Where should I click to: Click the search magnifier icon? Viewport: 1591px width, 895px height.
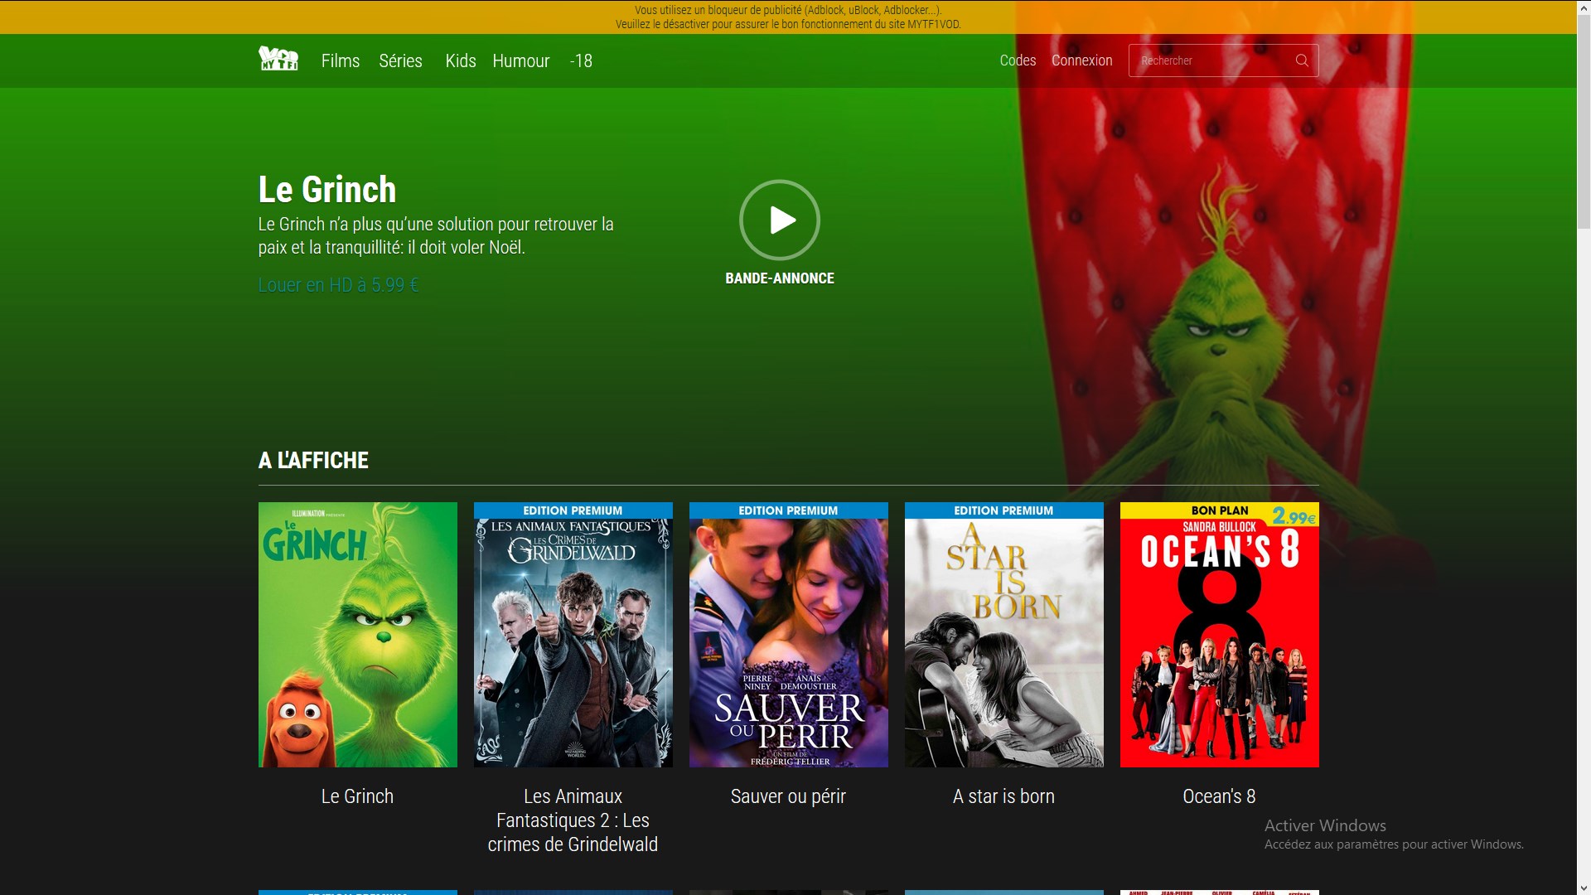pos(1302,60)
